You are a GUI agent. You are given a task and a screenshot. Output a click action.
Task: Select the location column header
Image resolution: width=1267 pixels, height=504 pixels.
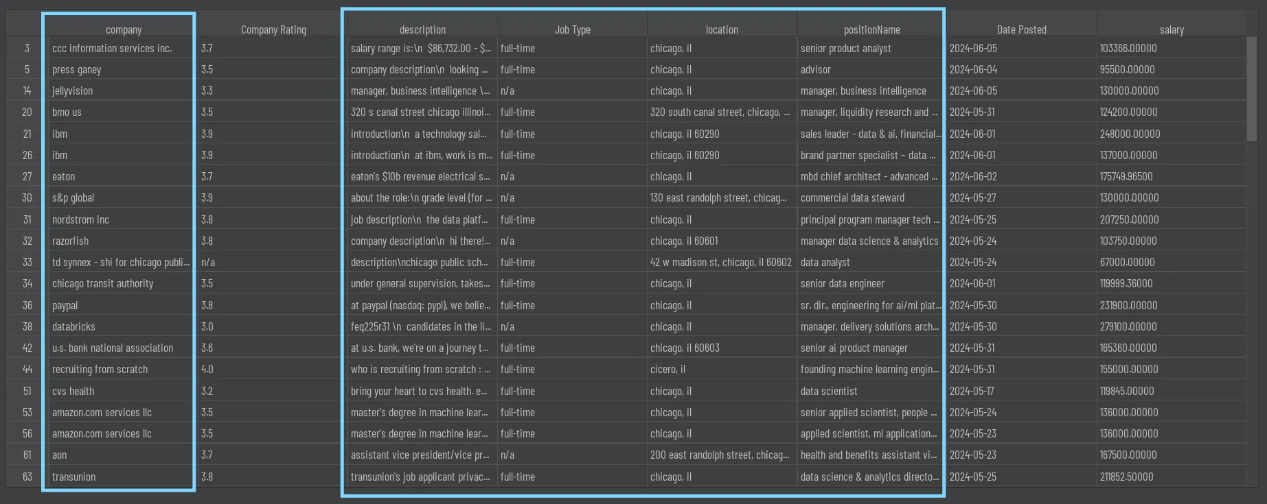click(x=722, y=29)
